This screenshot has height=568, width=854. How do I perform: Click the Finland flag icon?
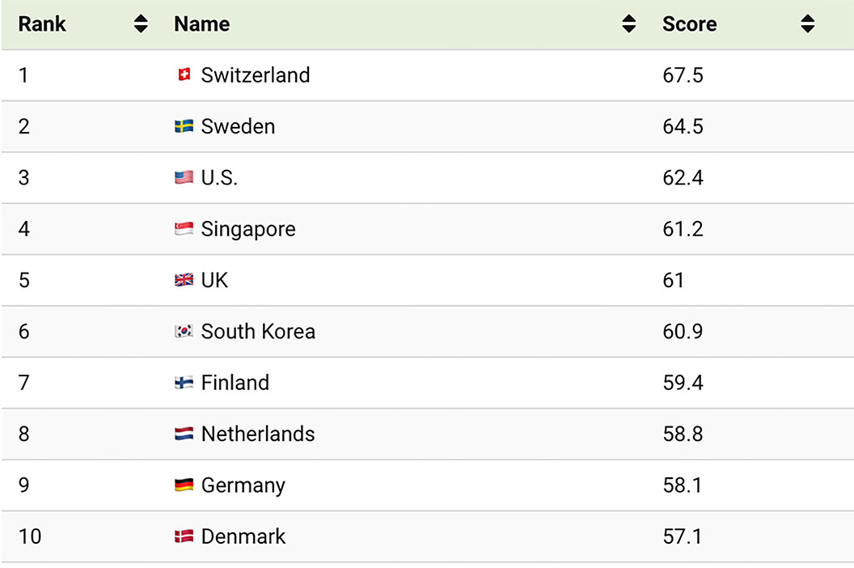(184, 383)
